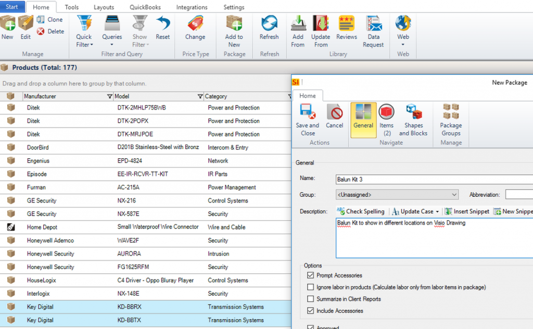
Task: Open Shapes and Blocks in New Package
Action: coord(413,120)
